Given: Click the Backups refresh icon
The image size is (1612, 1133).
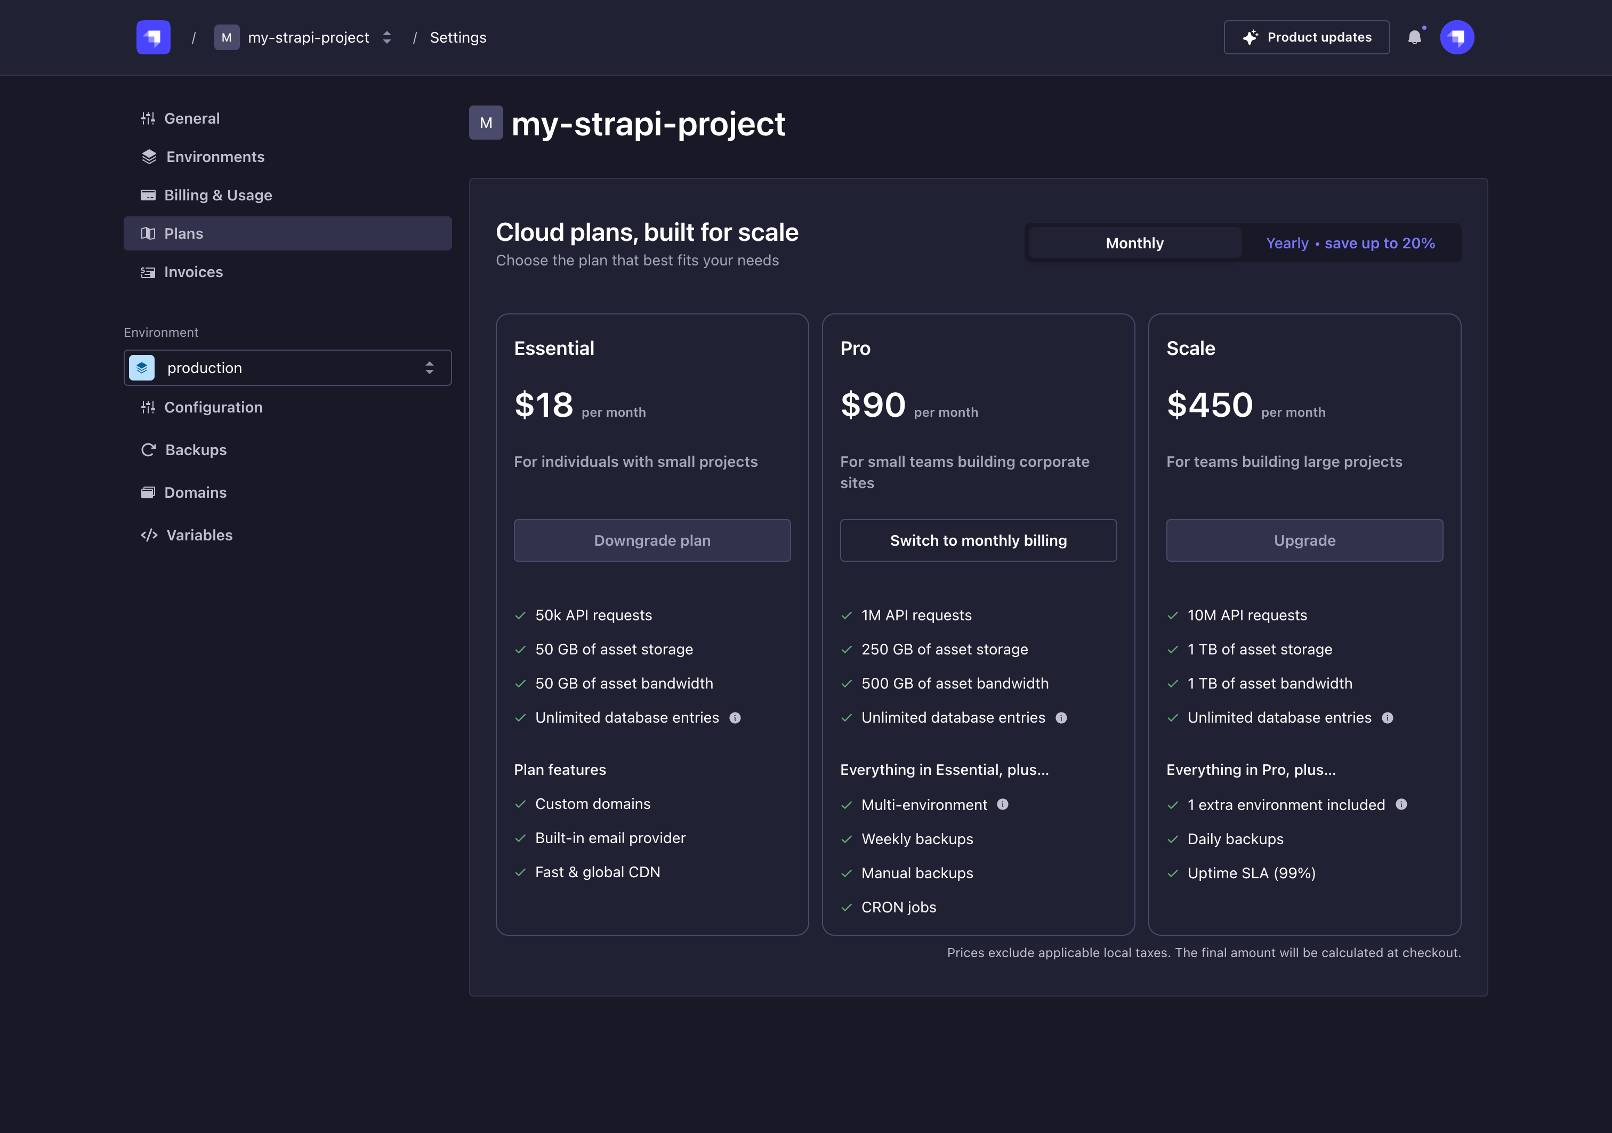Looking at the screenshot, I should click(148, 450).
